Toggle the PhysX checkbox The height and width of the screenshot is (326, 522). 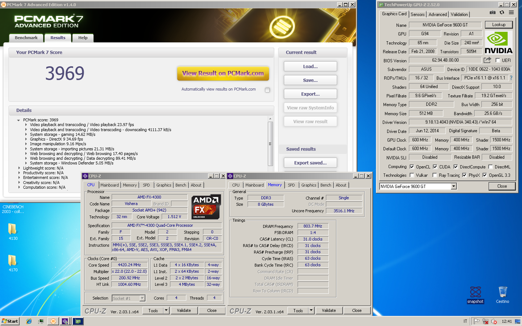click(464, 175)
